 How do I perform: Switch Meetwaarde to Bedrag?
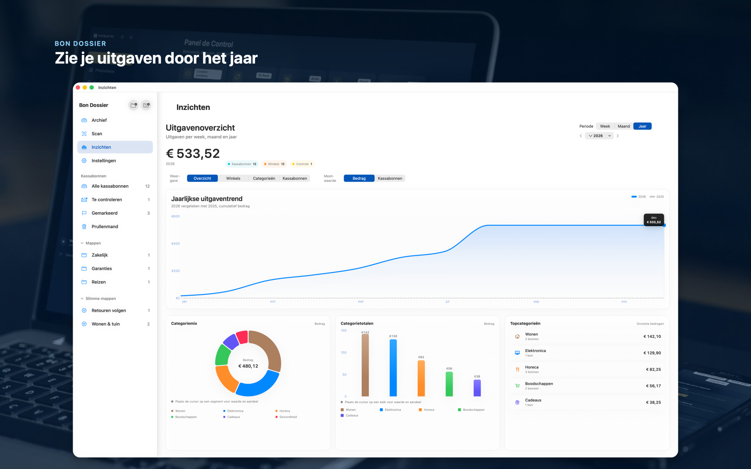point(359,178)
